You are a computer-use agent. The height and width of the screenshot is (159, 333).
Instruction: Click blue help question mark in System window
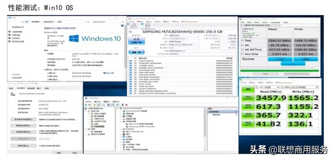pos(122,26)
